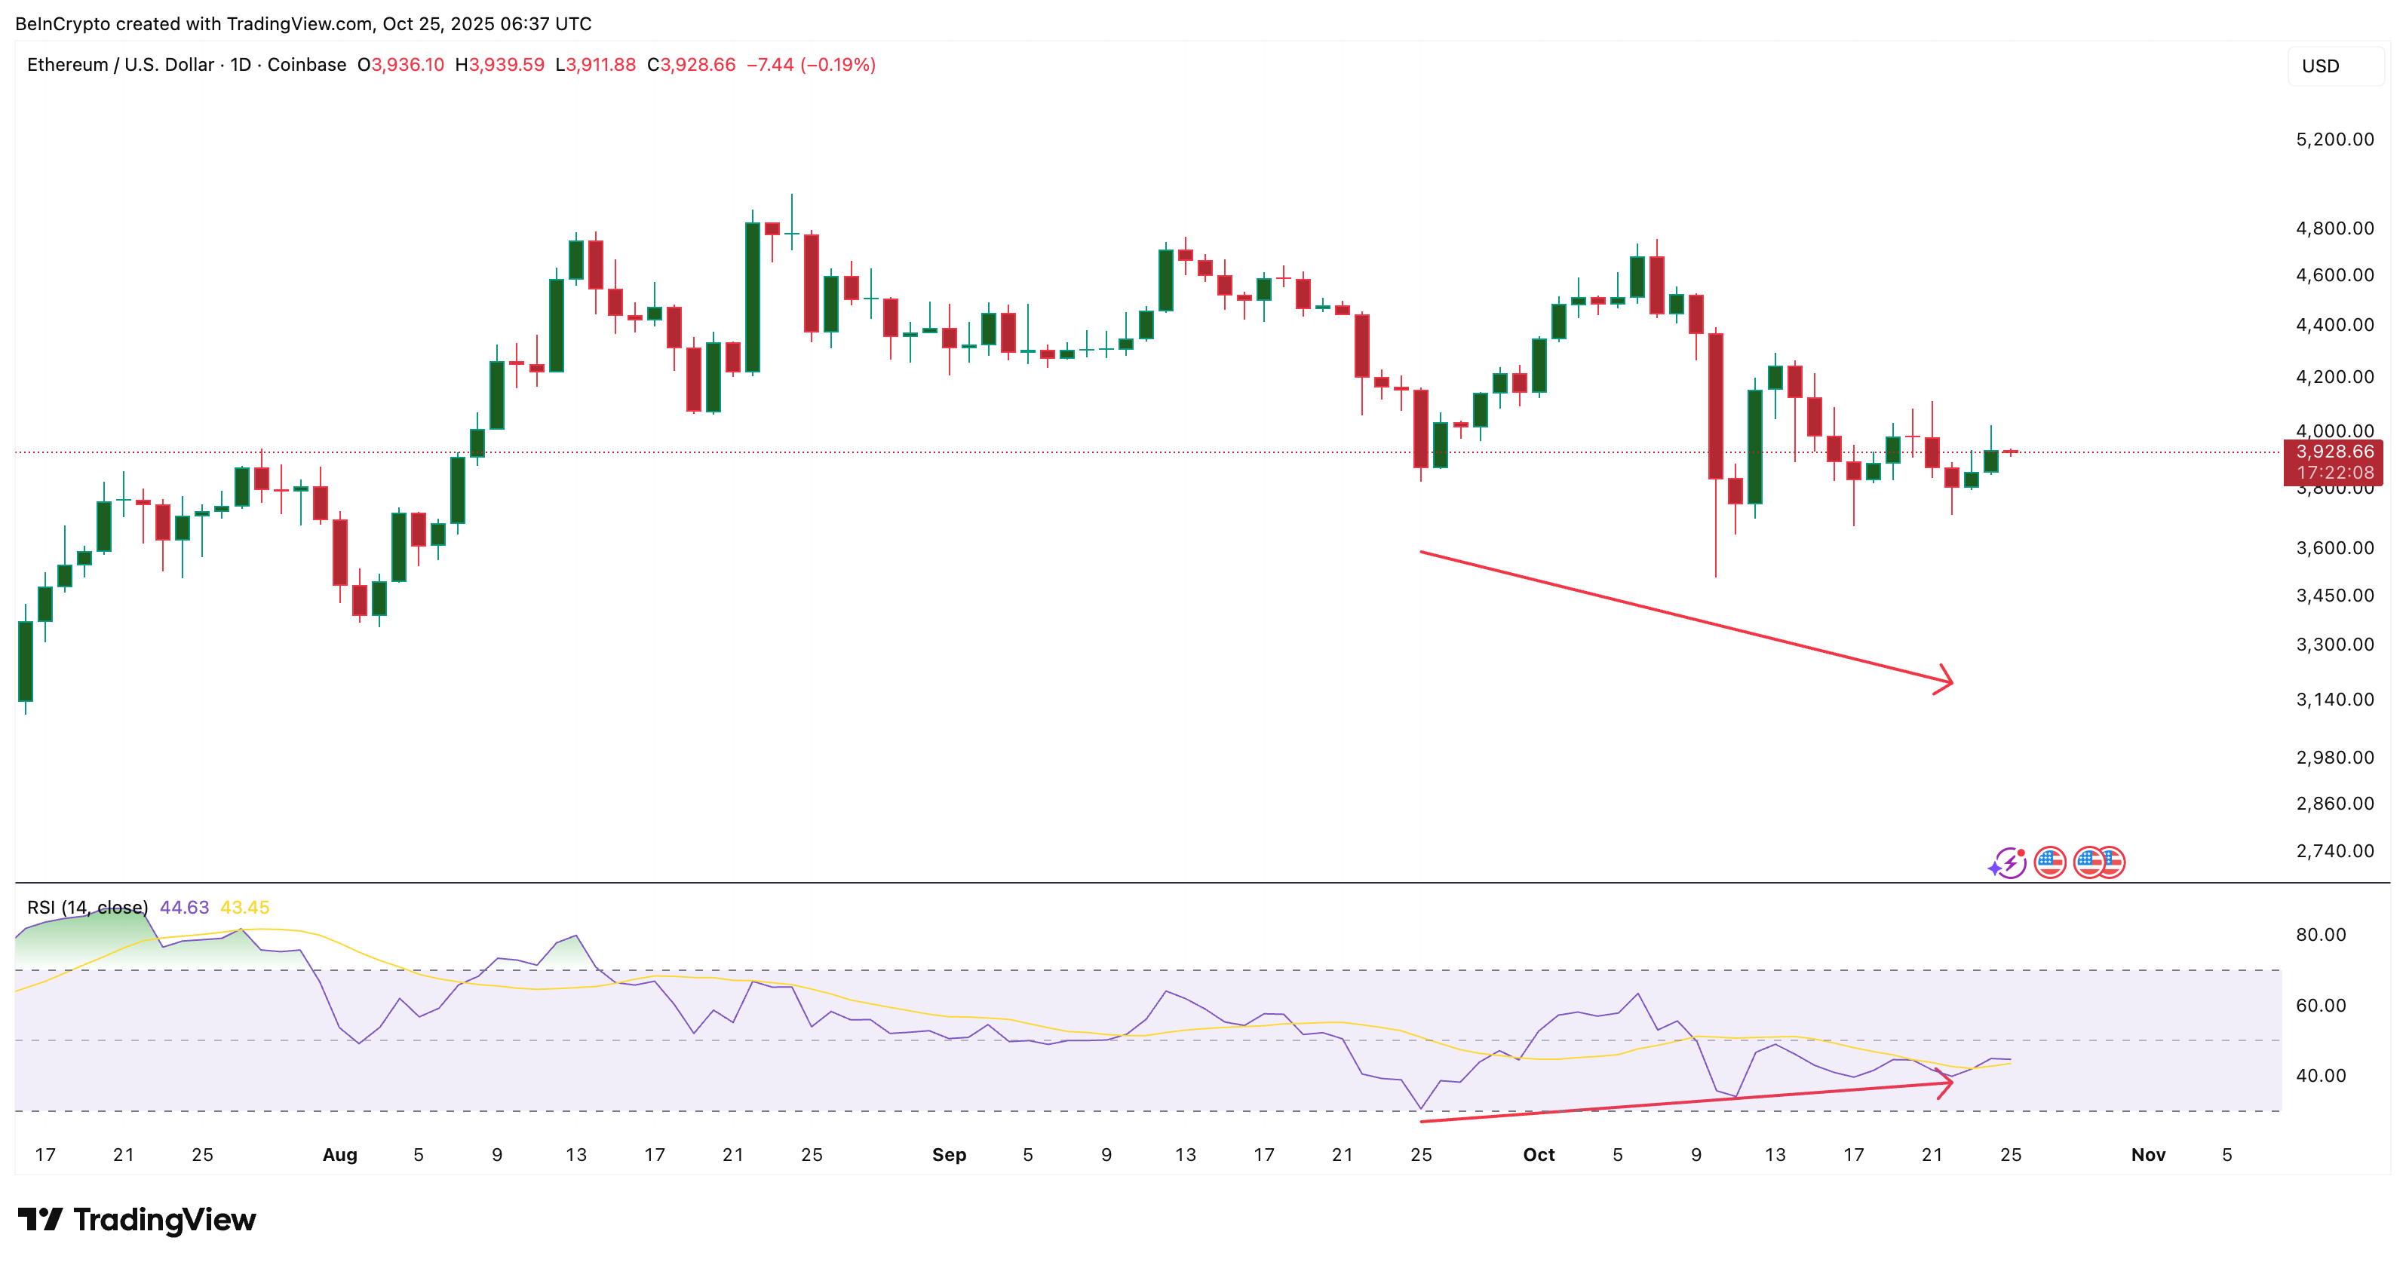Click the red notification dot on the spark icon
This screenshot has width=2406, height=1265.
tap(2022, 853)
